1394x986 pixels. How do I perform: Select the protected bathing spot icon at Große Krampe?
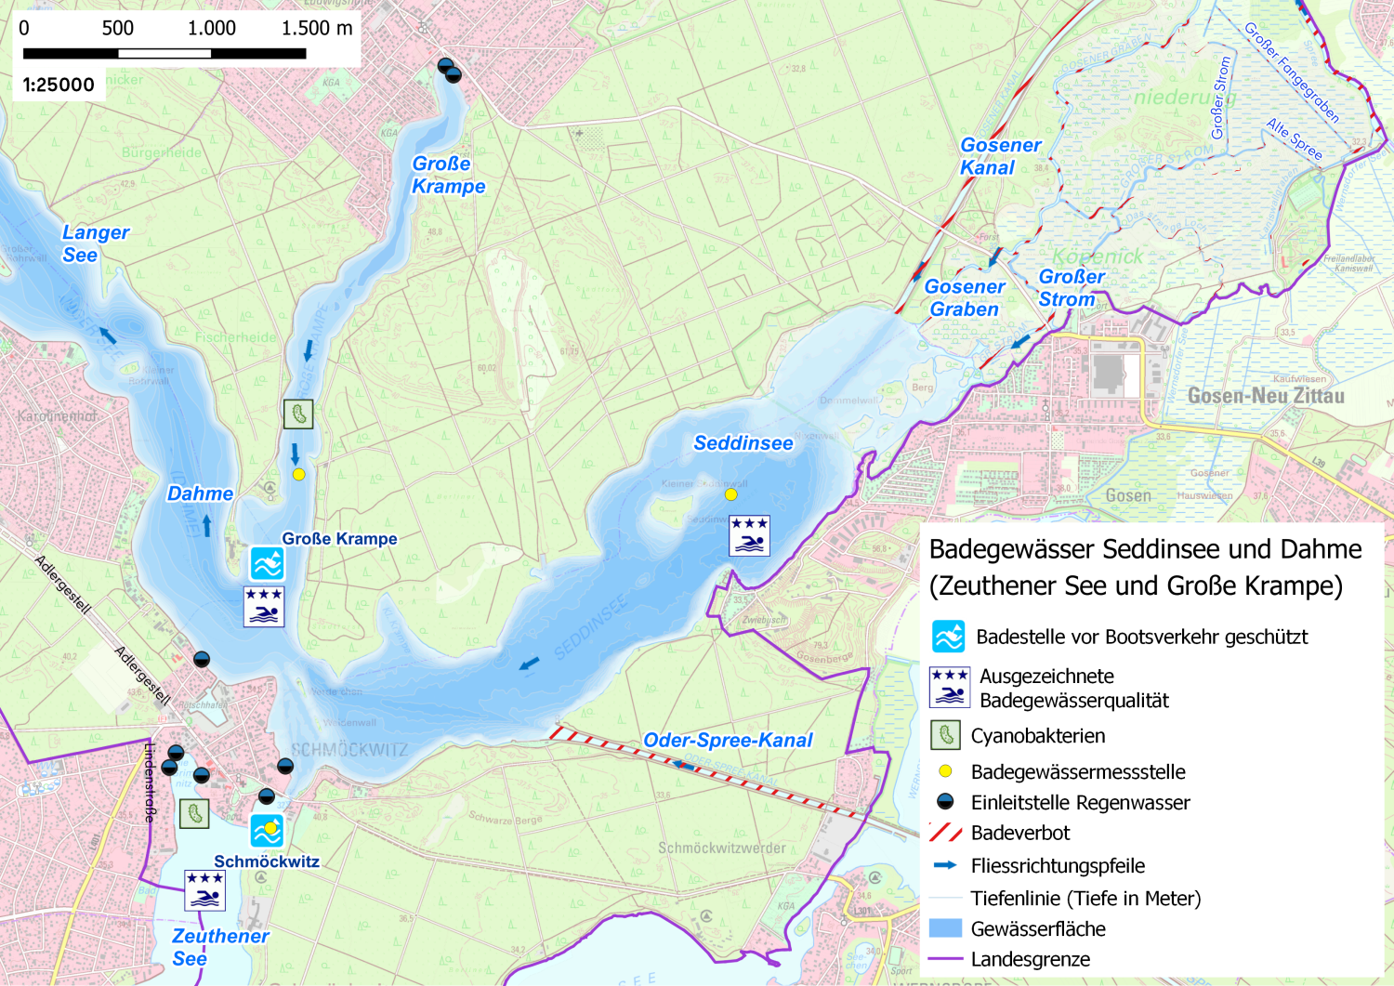pyautogui.click(x=267, y=563)
